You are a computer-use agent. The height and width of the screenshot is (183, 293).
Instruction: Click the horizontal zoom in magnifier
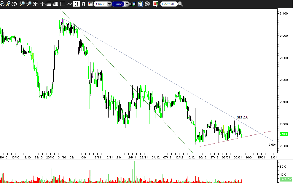(x=2, y=4)
